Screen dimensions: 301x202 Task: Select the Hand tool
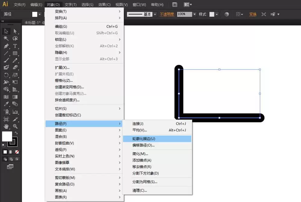point(6,126)
